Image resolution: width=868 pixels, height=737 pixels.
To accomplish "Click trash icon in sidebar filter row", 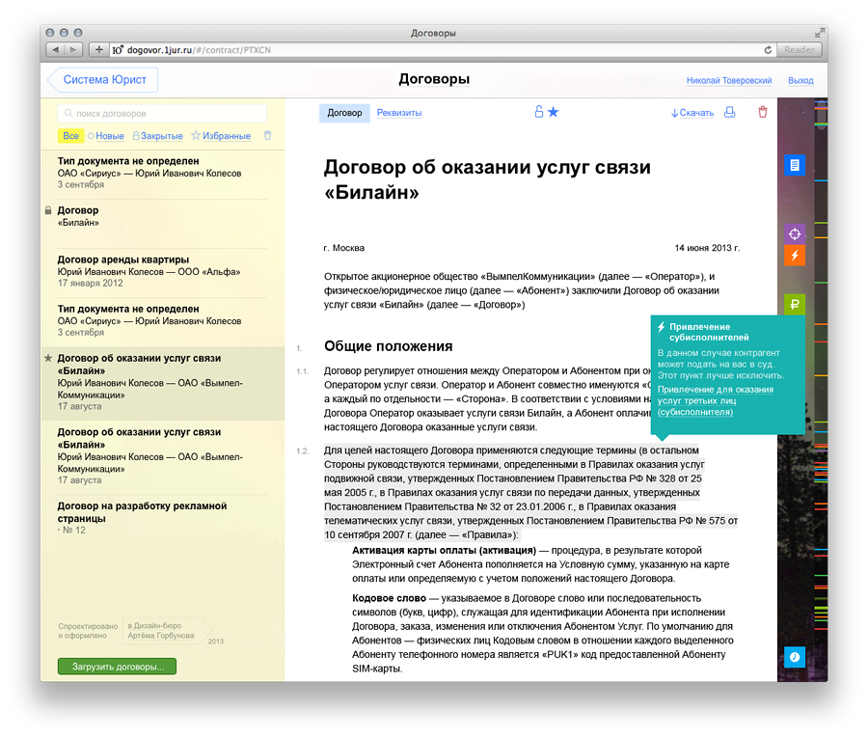I will coord(268,136).
